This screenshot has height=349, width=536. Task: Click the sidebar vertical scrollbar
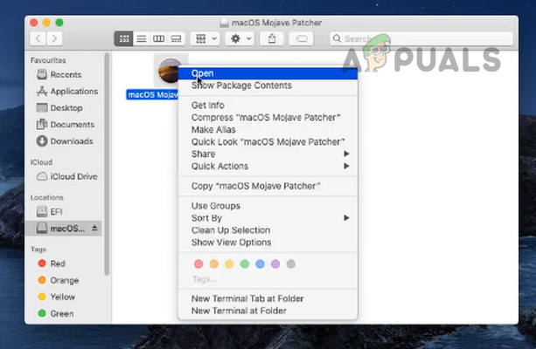107,164
